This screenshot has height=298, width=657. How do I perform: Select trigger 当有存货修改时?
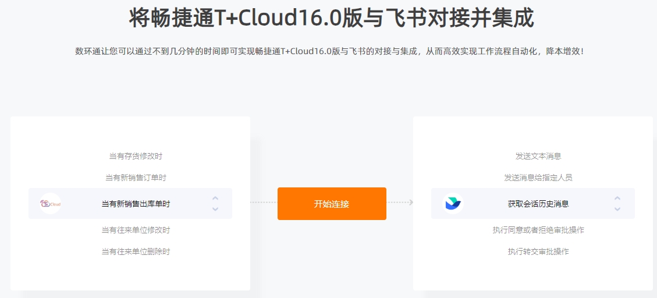pyautogui.click(x=136, y=157)
